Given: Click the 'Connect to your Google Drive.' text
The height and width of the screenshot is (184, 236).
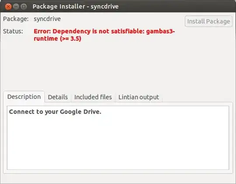Looking at the screenshot, I should coord(55,112).
